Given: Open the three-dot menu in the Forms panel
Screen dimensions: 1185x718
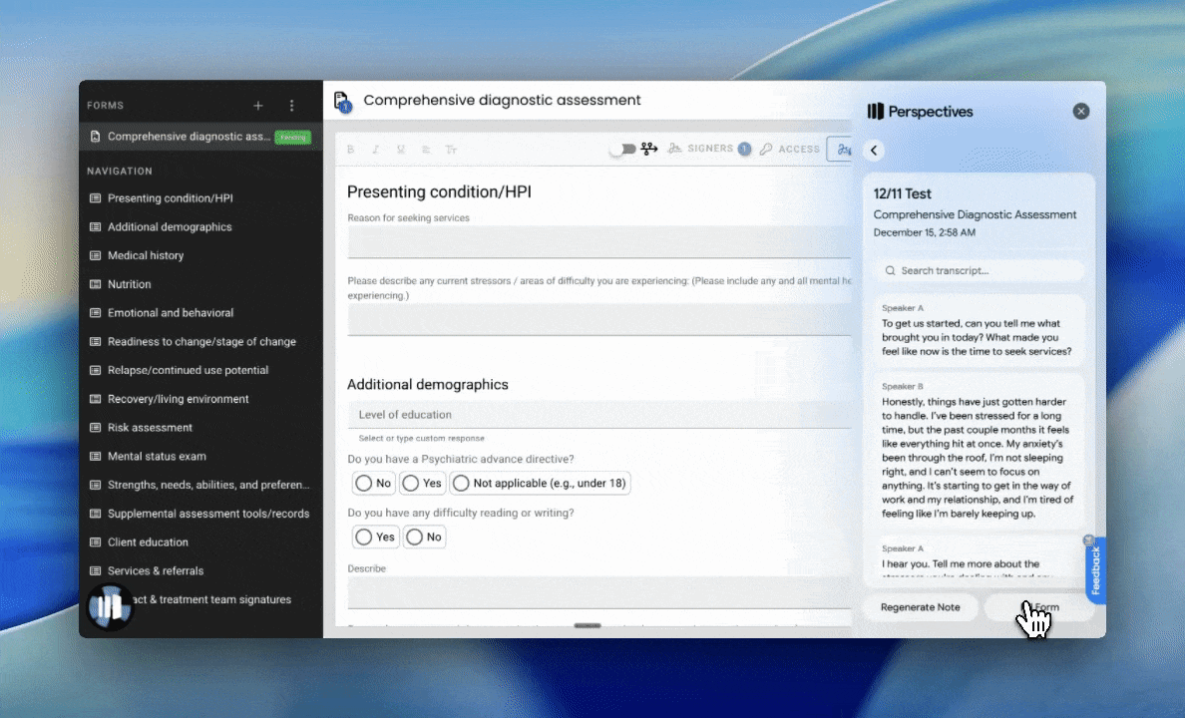Looking at the screenshot, I should (x=292, y=105).
